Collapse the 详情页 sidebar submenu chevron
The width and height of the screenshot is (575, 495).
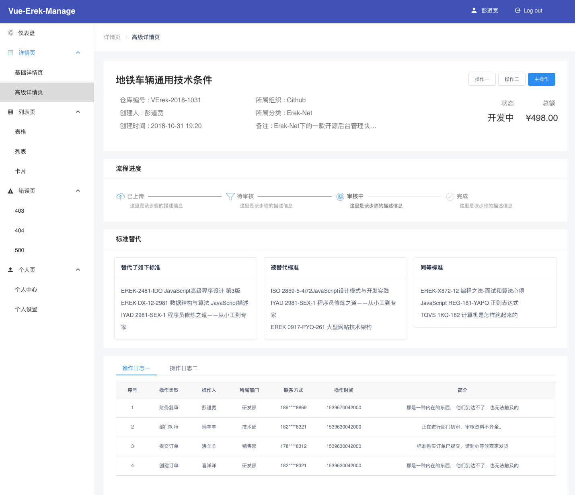click(x=78, y=52)
